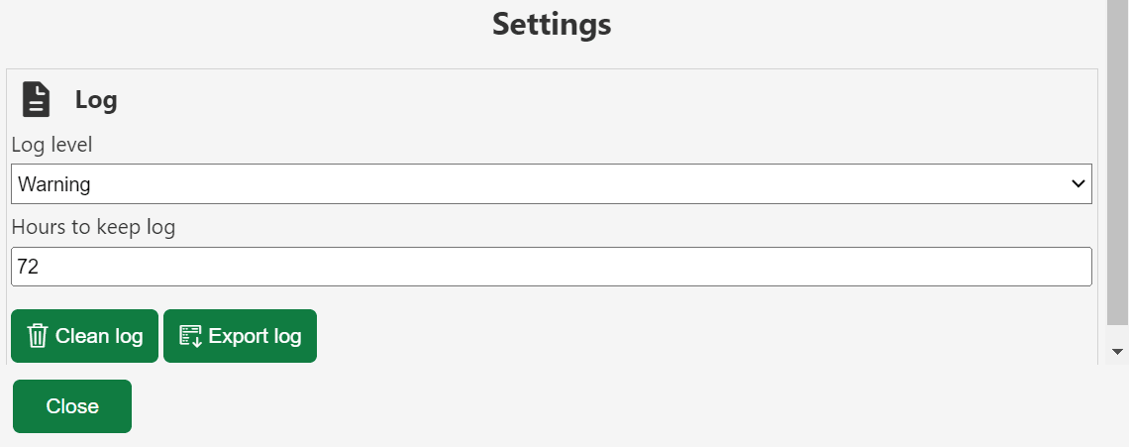
Task: Click the Settings heading
Action: coord(552,24)
